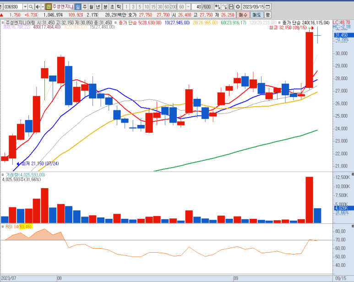Collapse the RSI panel corner icon
354x282 pixels.
pyautogui.click(x=353, y=226)
